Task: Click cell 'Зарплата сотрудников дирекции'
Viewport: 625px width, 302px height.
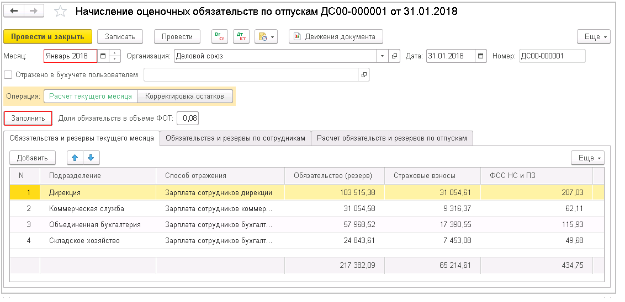Action: [x=220, y=192]
